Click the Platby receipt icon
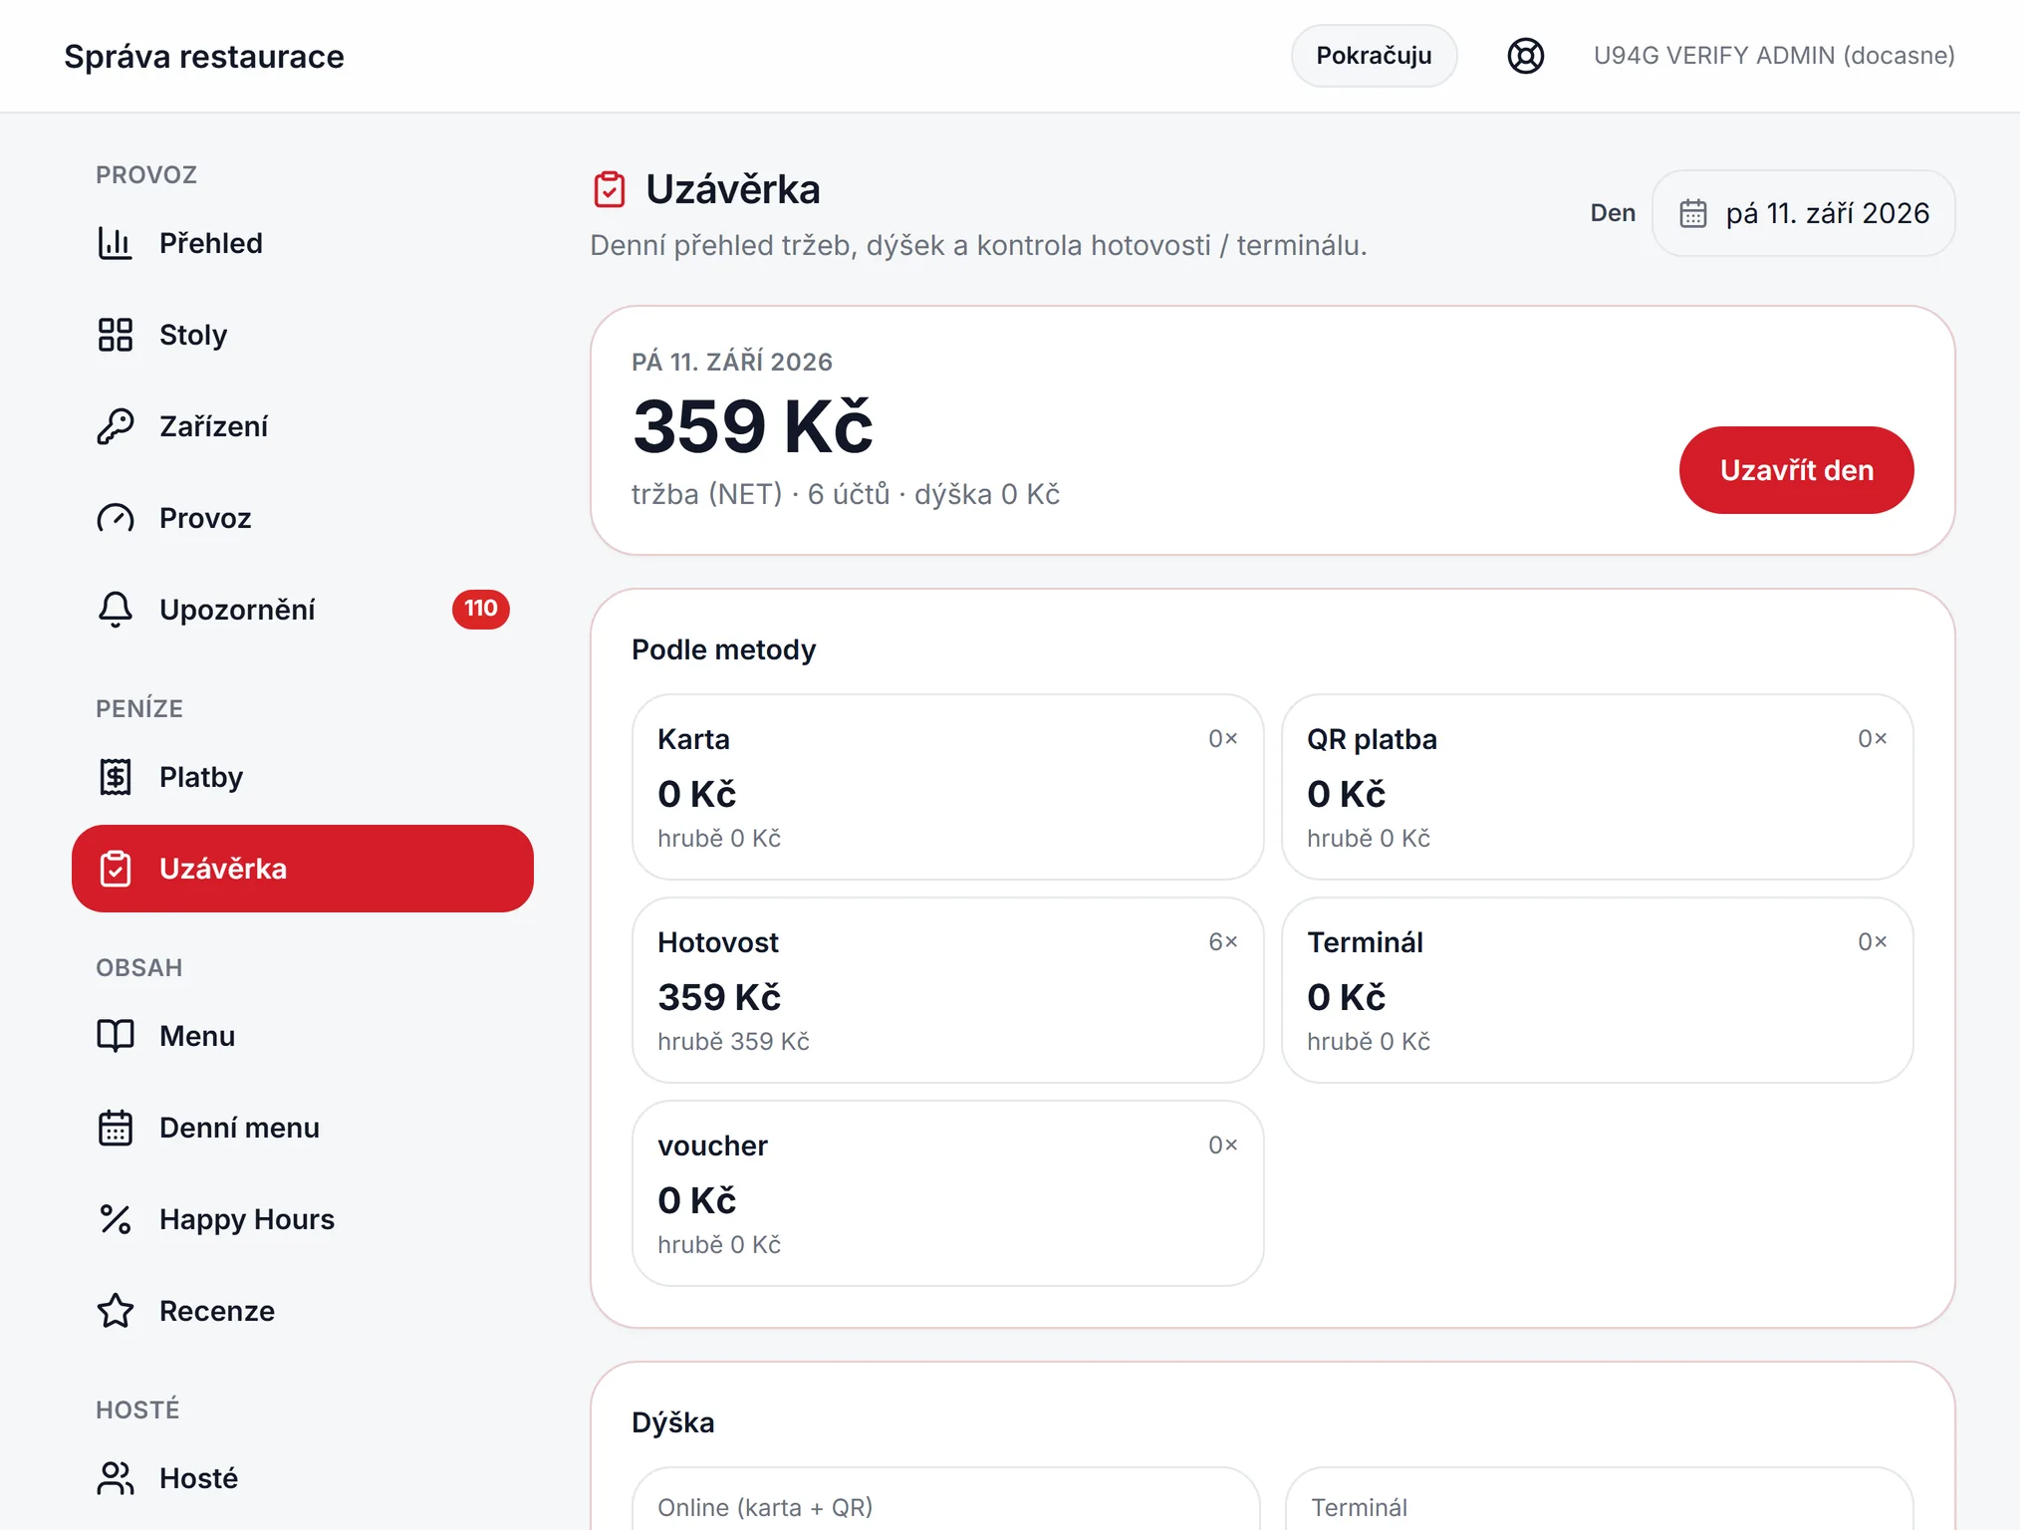The image size is (2040, 1530). tap(116, 777)
